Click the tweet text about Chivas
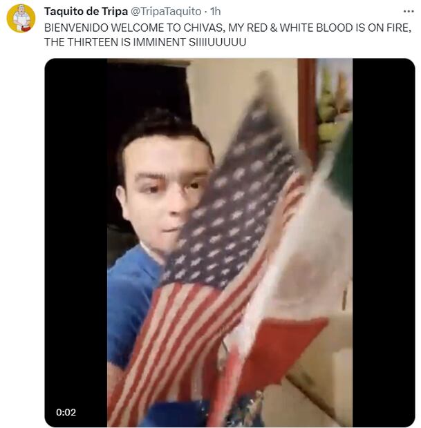Screen dimensions: 421x428 coord(227,35)
